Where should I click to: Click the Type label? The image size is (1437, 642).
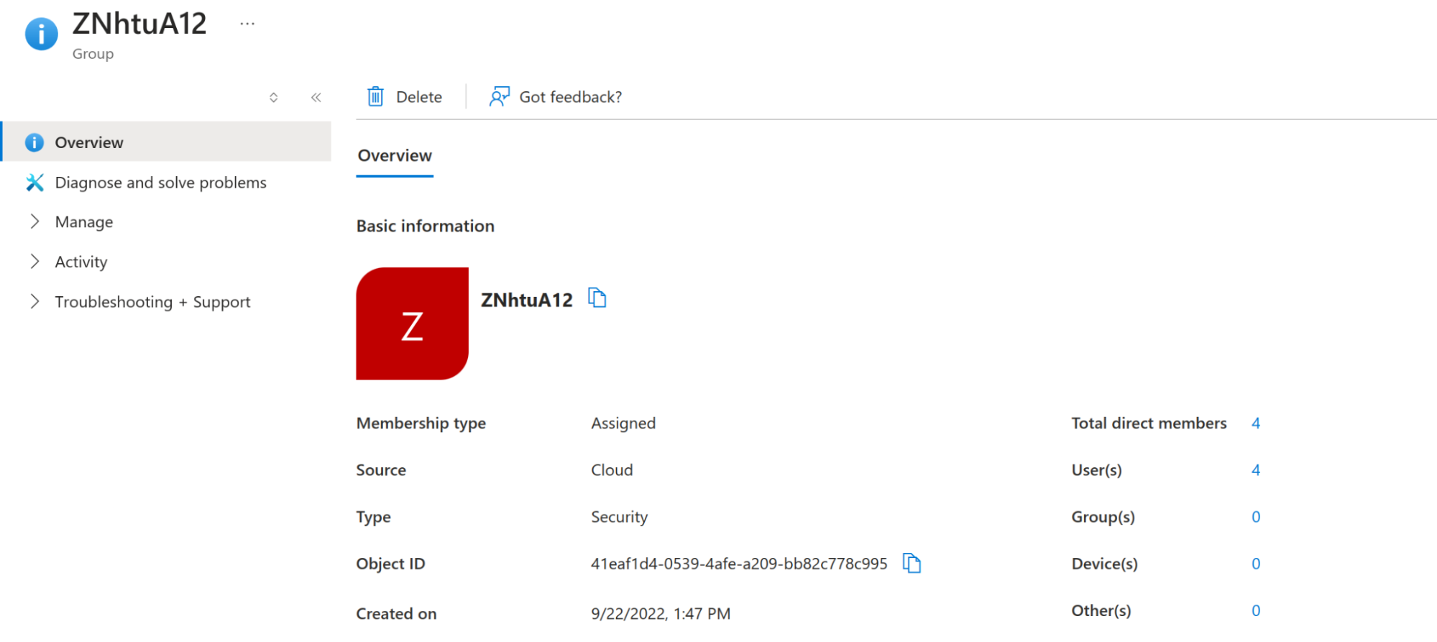pos(373,517)
